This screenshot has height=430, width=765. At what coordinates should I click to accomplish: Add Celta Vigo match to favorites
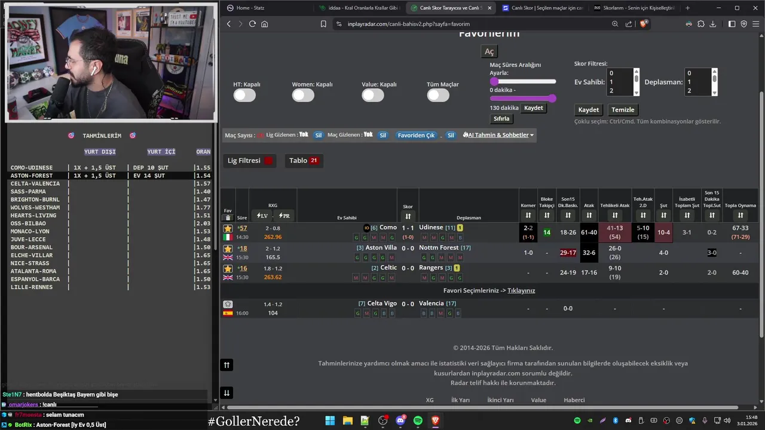[x=228, y=304]
